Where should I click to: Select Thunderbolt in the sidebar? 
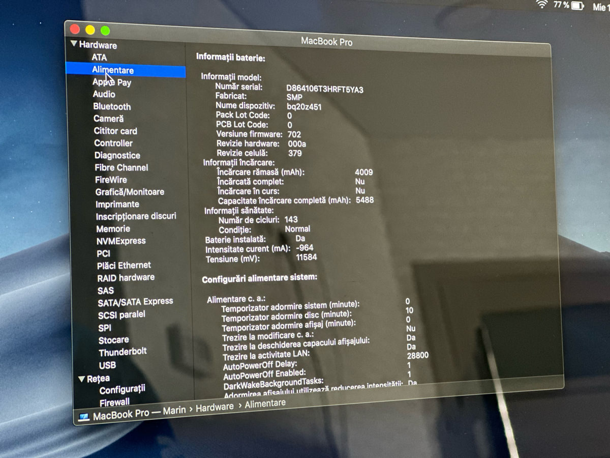point(123,352)
